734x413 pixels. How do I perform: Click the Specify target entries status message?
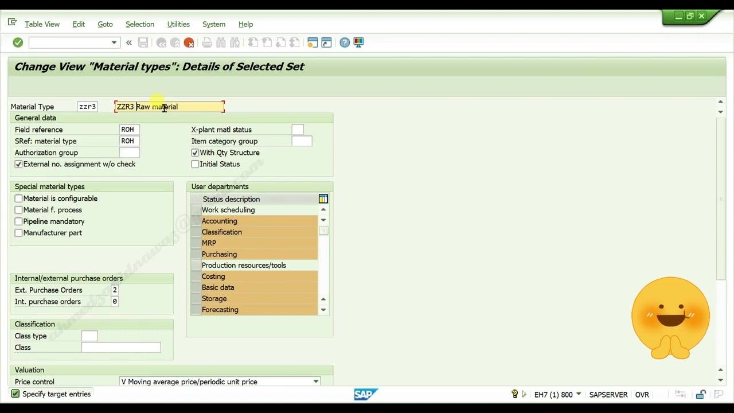pyautogui.click(x=57, y=394)
